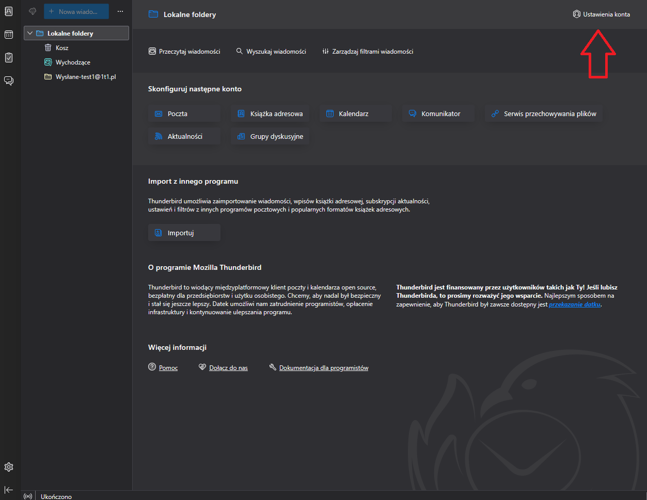Screen dimensions: 647x500
Task: Click the Nowa wiadomość button
Action: click(76, 11)
